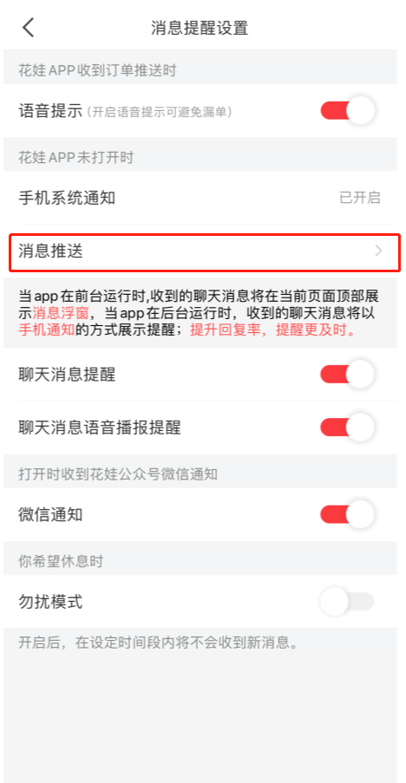Tap the 聊天消息提醒 label

(x=67, y=375)
